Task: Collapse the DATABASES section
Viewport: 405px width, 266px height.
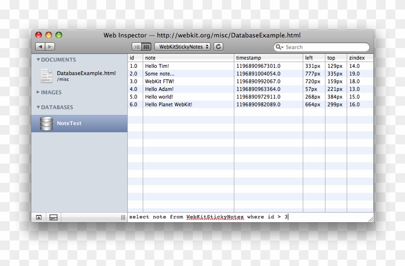Action: pos(39,107)
